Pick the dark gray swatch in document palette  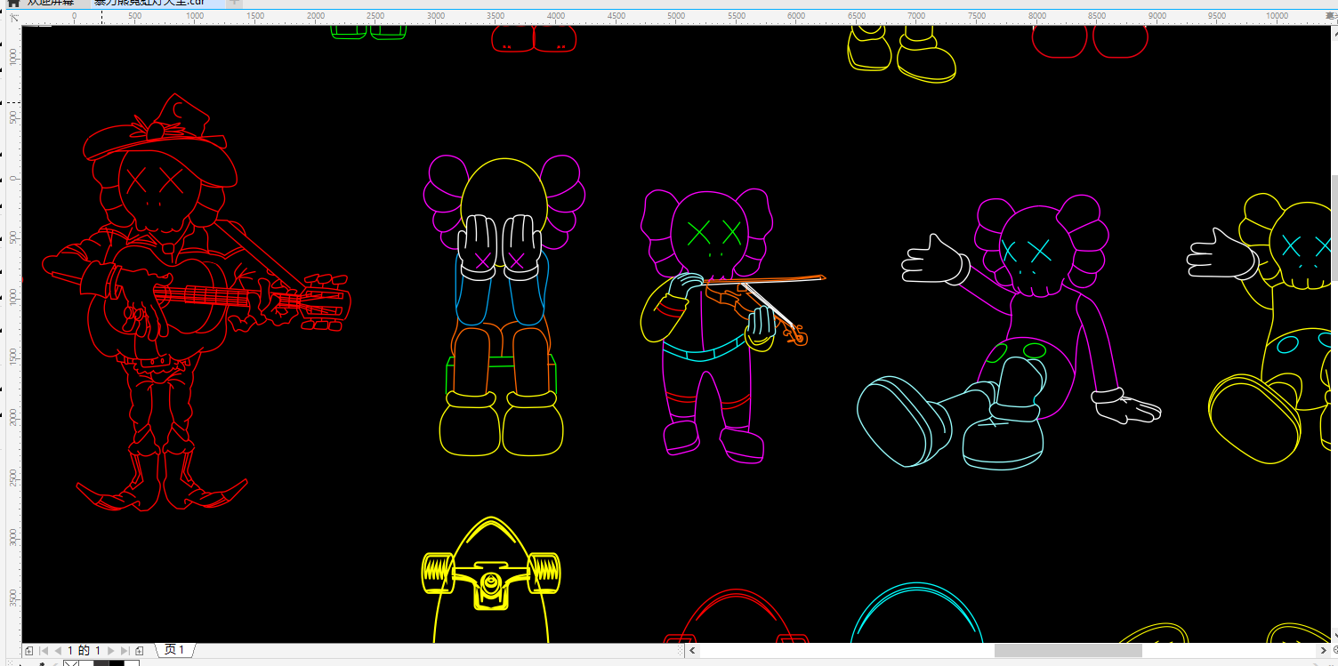pyautogui.click(x=101, y=662)
